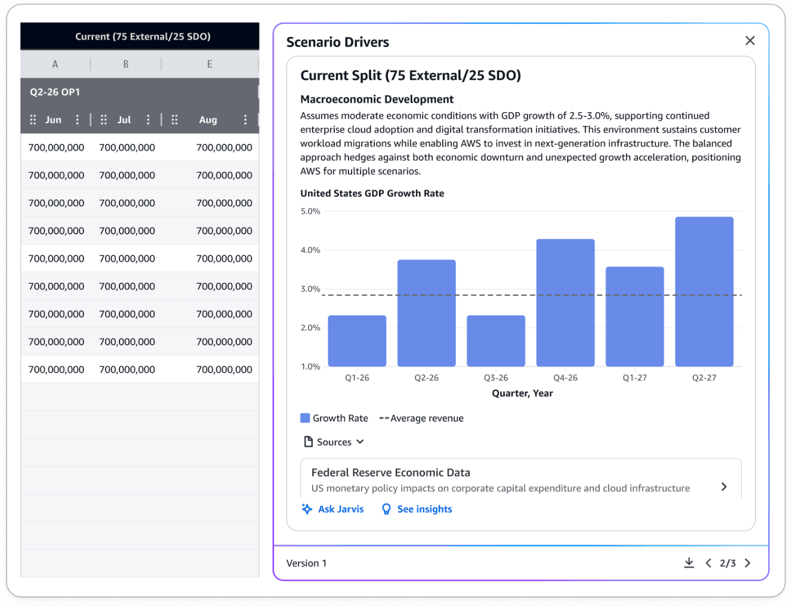Go to next page with right chevron
The width and height of the screenshot is (792, 606).
(748, 563)
